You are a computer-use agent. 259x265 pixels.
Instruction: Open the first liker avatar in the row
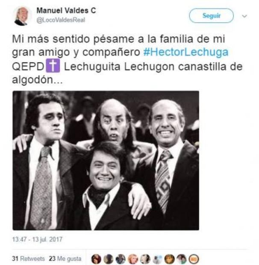point(96,259)
